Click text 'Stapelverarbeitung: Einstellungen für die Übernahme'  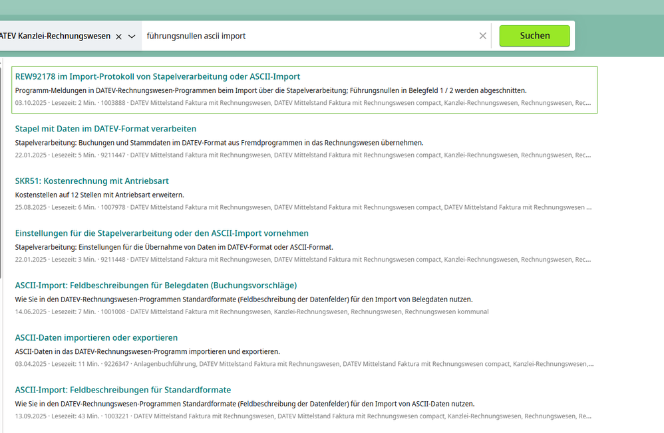[174, 247]
